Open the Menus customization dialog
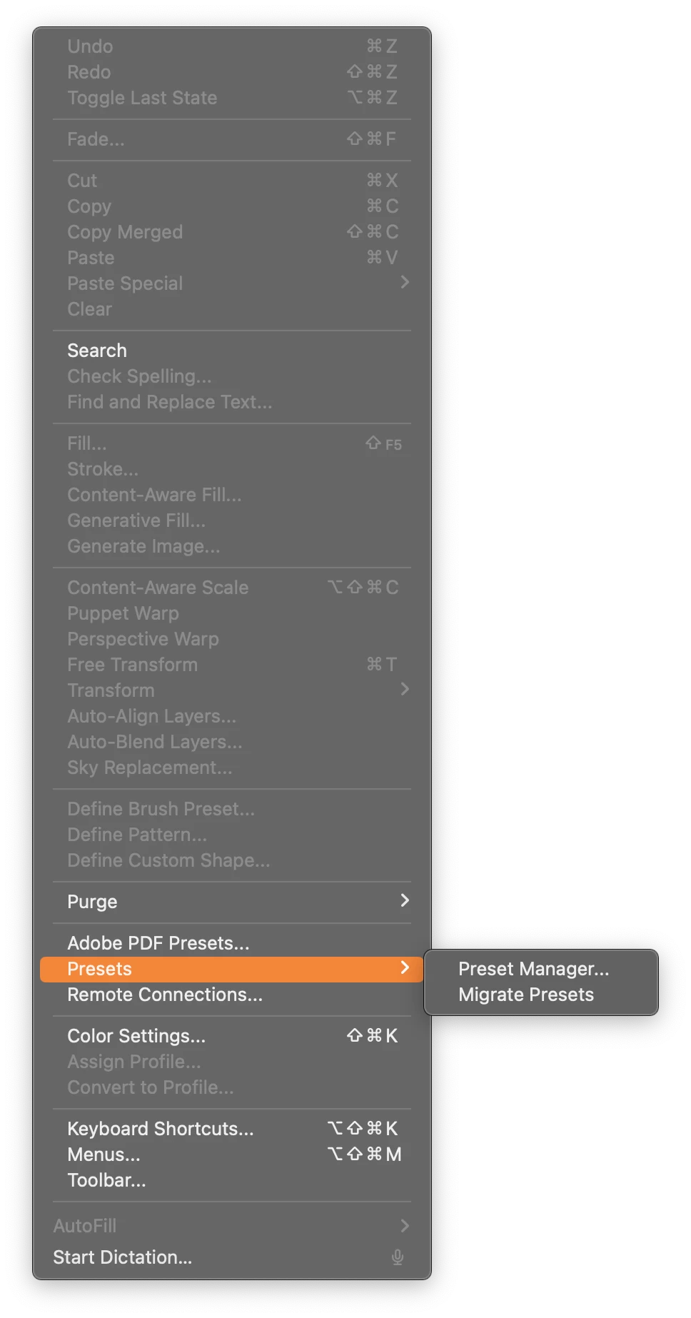This screenshot has width=691, height=1318. point(104,1154)
